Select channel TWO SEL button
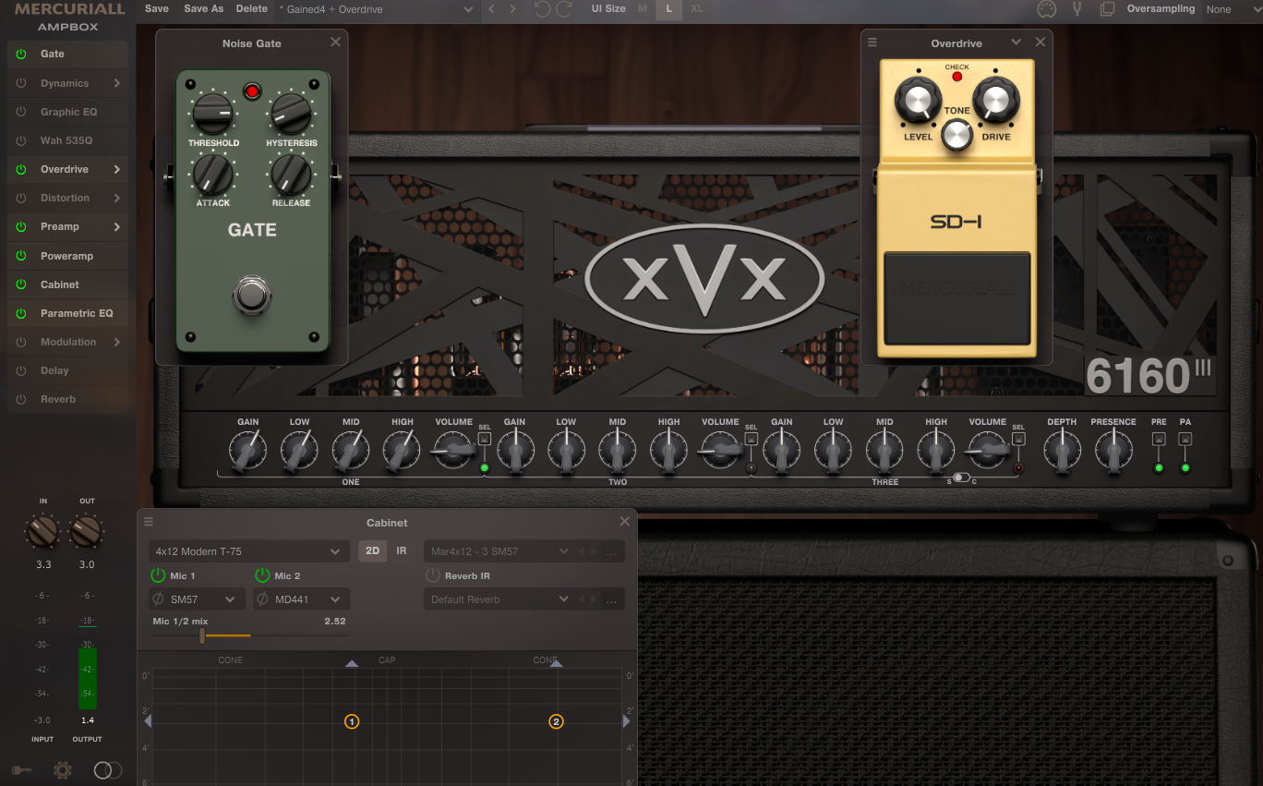Screen dimensions: 1263x786 [751, 439]
